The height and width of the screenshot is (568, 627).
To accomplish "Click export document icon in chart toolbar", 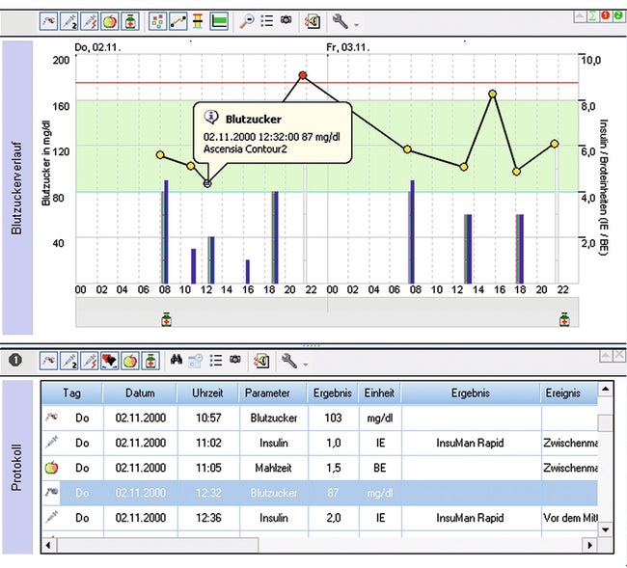I will coord(313,21).
